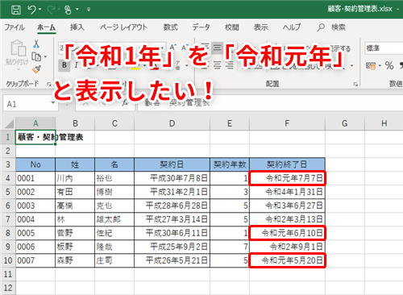Select column D header
This screenshot has height=295, width=403.
172,123
